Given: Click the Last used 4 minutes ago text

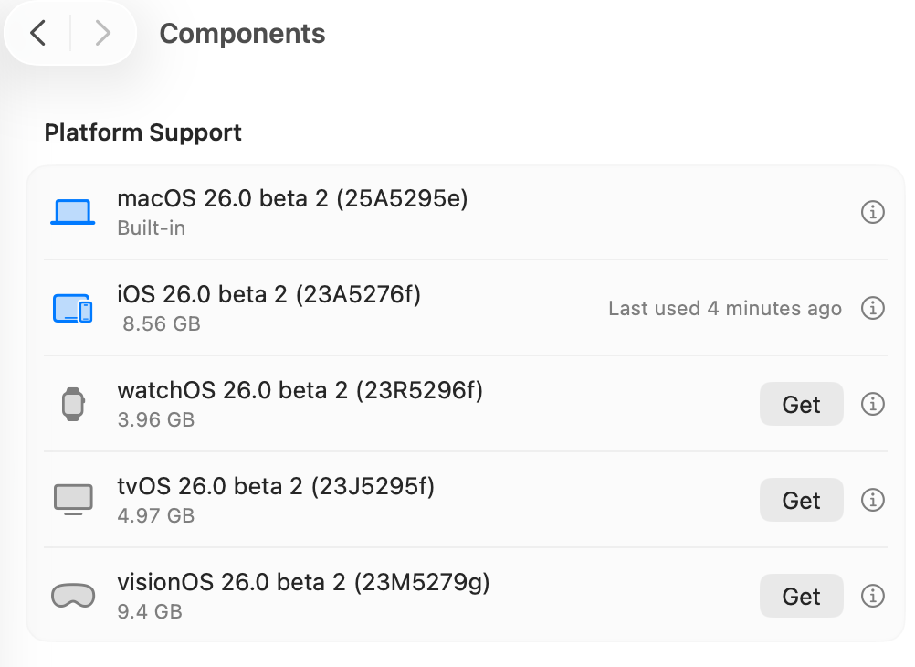Looking at the screenshot, I should click(x=724, y=309).
